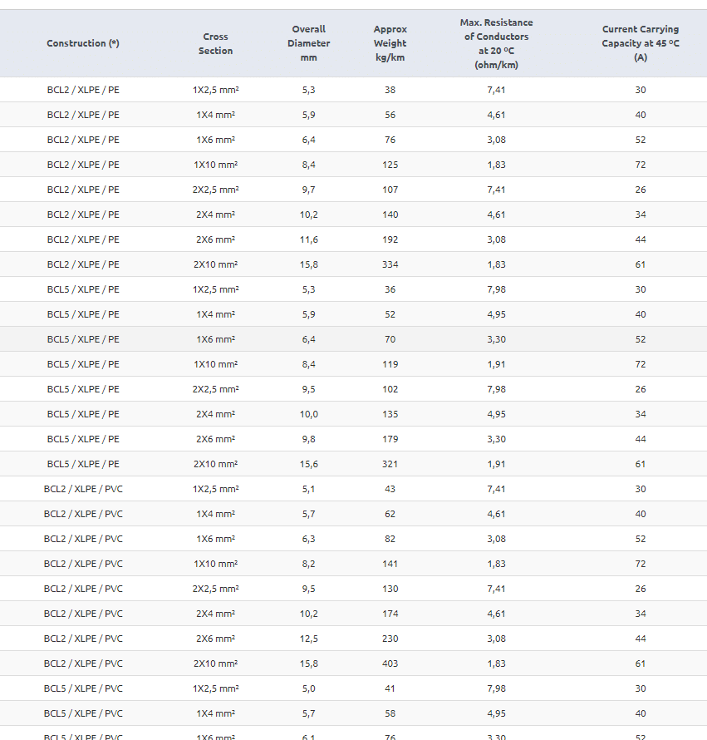Click the overall diameter 15,6 cell
The image size is (707, 740).
click(x=308, y=464)
